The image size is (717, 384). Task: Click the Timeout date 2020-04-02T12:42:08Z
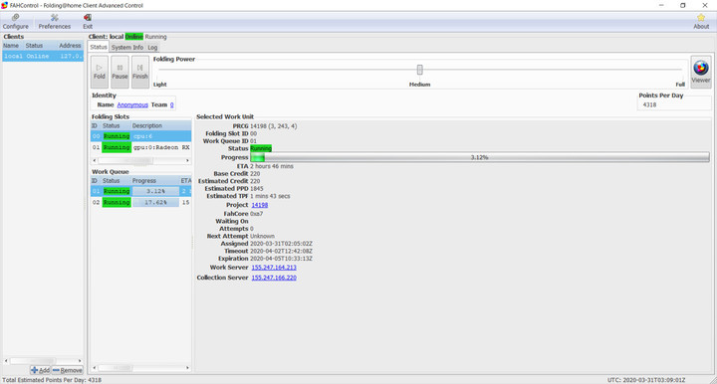coord(281,251)
